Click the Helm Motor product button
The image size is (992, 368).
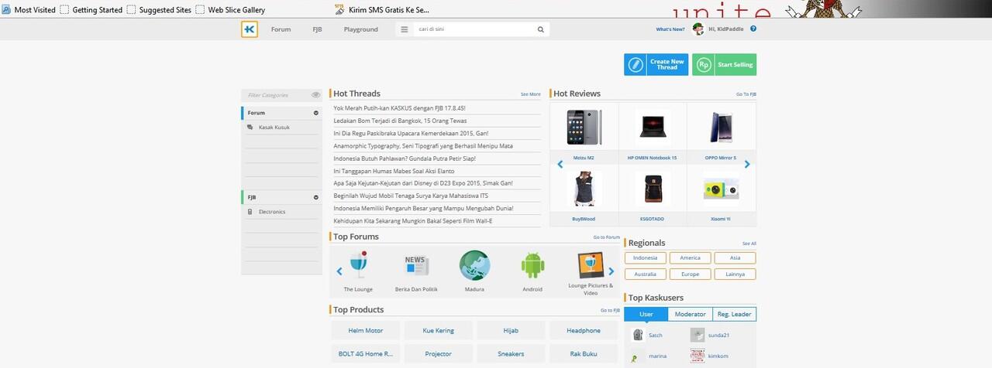point(366,331)
